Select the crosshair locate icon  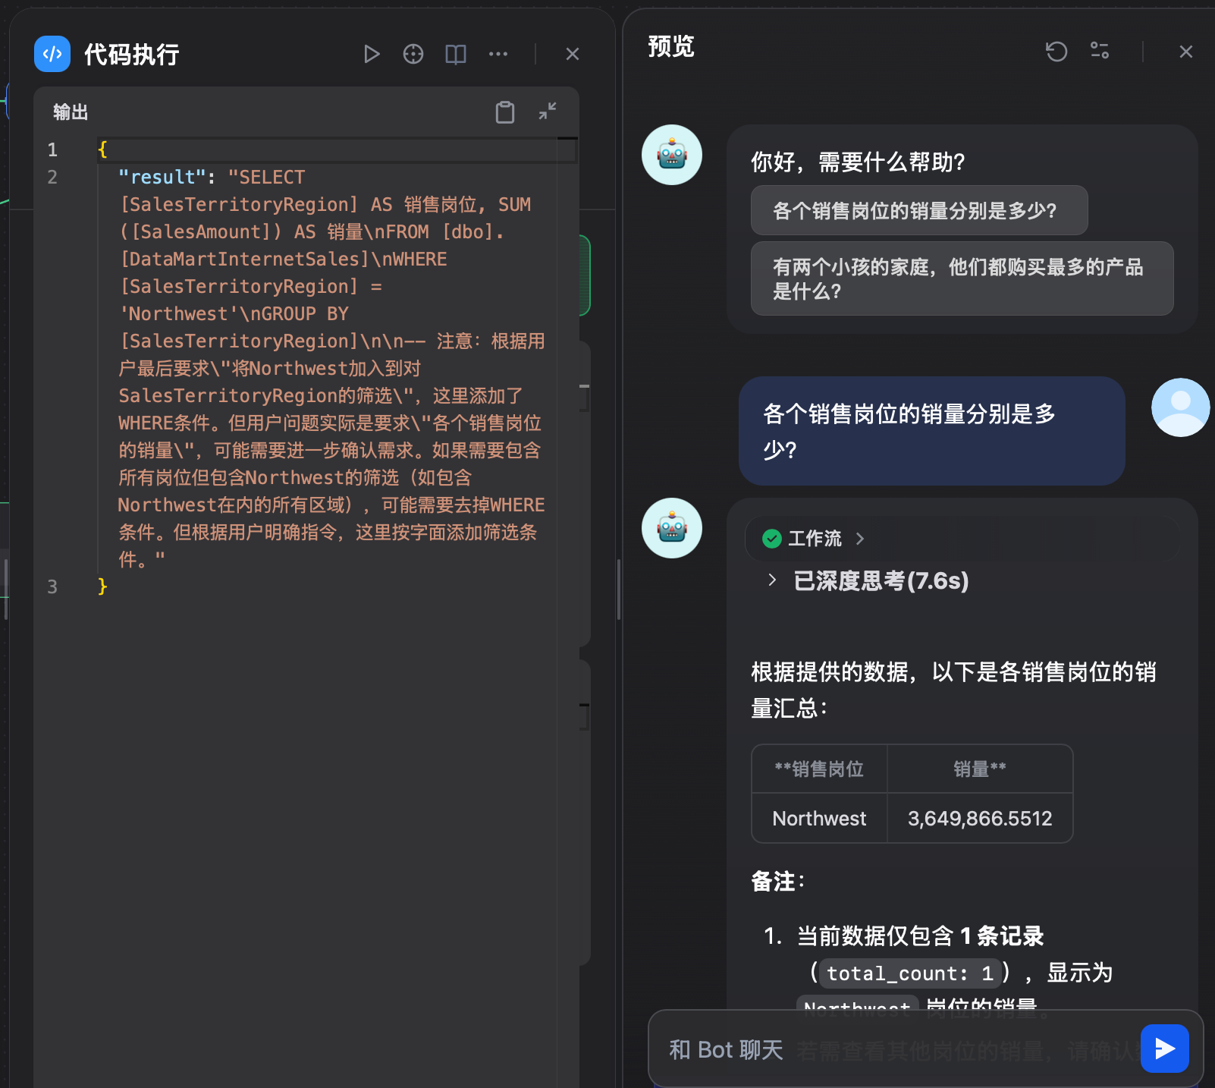pyautogui.click(x=413, y=54)
